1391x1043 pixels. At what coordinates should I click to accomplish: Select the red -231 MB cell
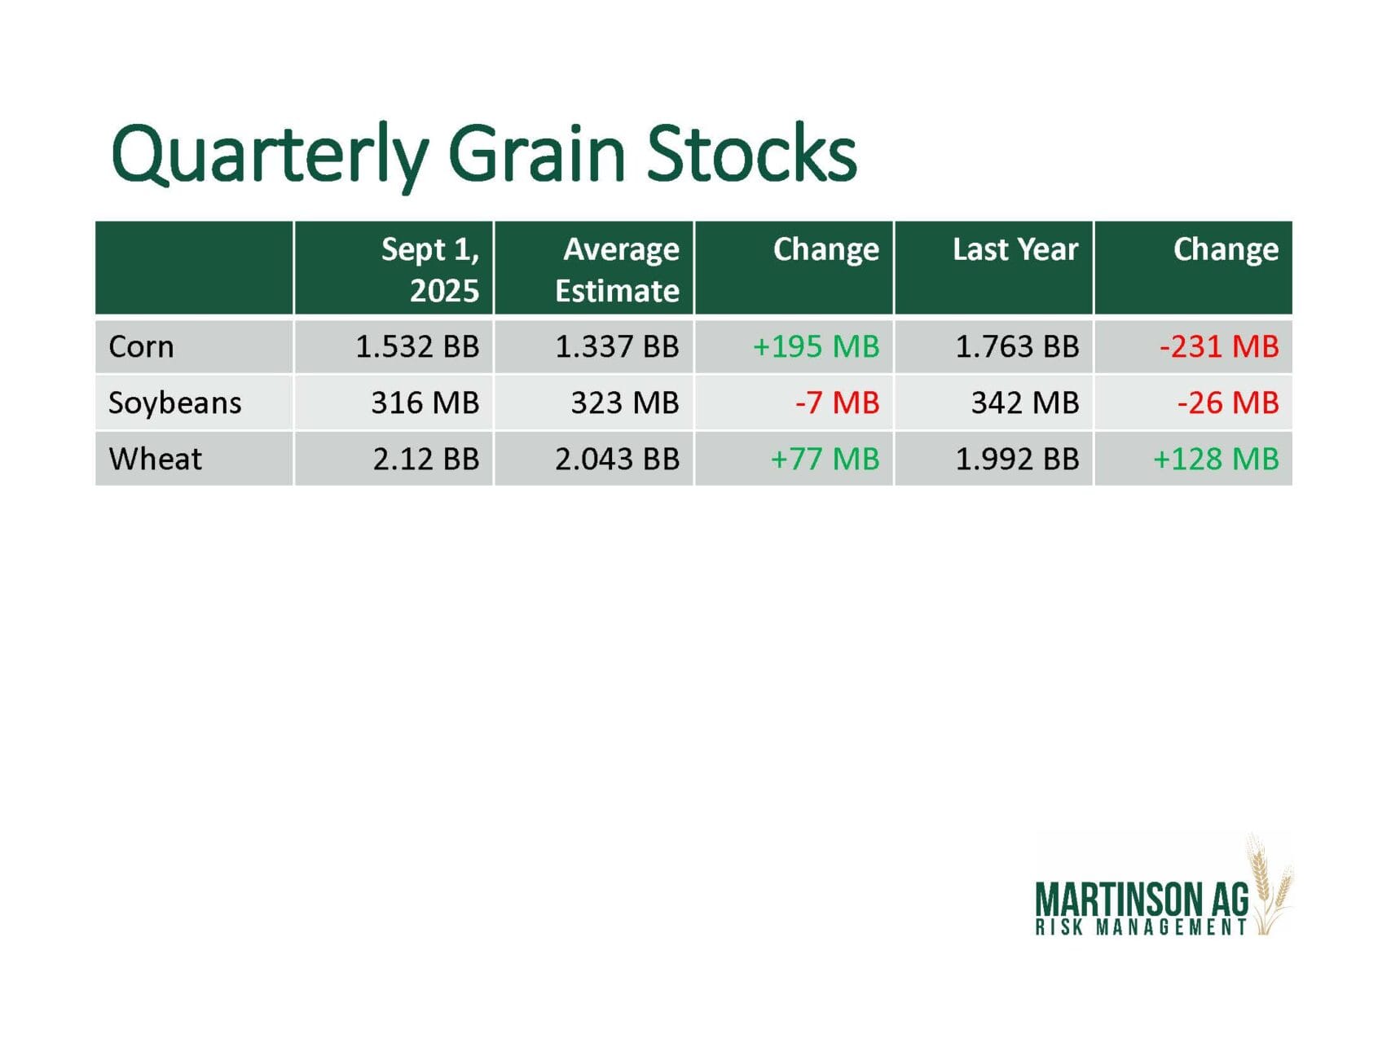point(1218,347)
